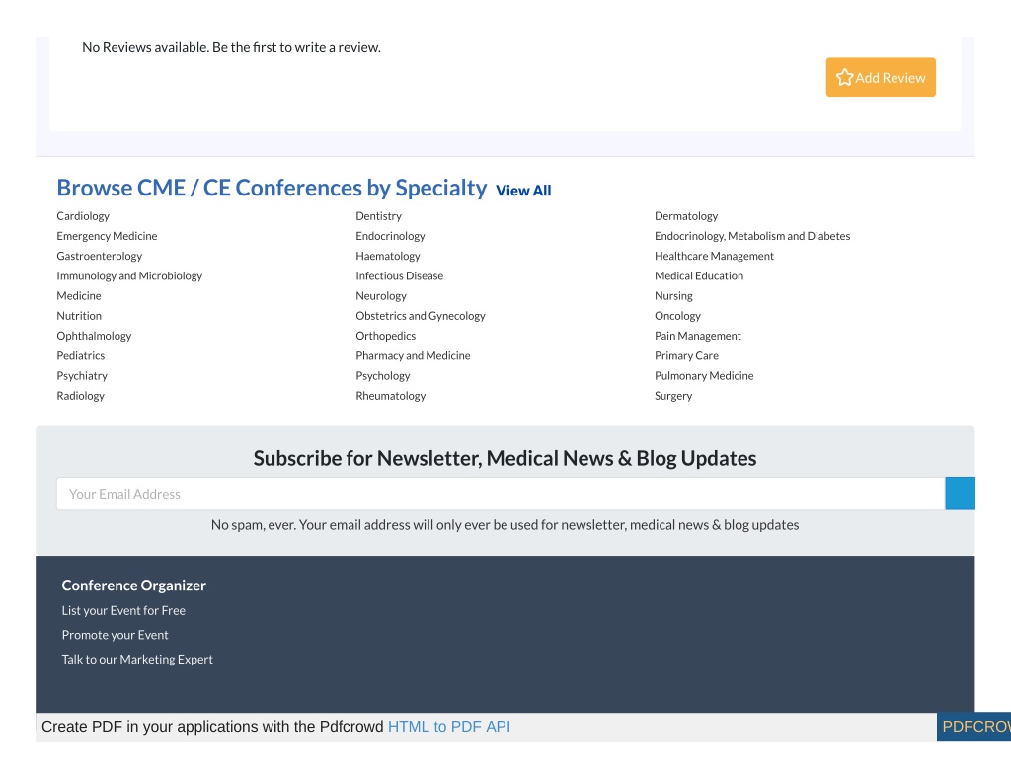Open Endocrinology, Metabolism and Diabetes
The image size is (1011, 781).
[751, 236]
